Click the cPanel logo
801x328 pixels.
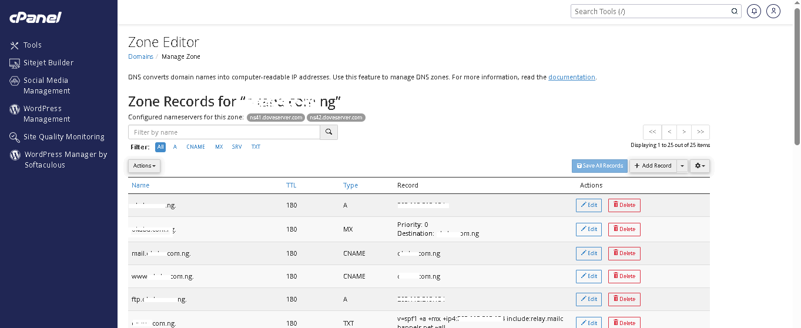coord(35,18)
